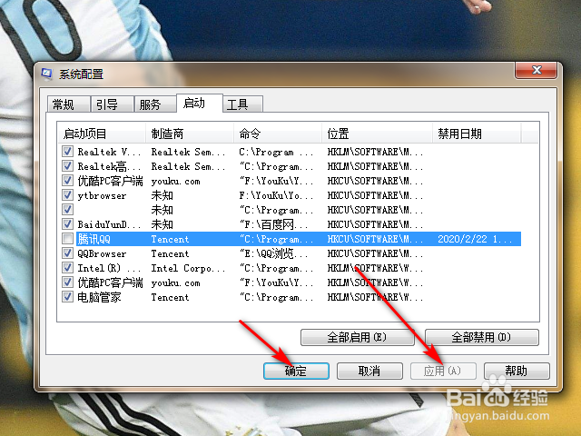
Task: Click the 全部禁用(D) button
Action: [x=482, y=337]
